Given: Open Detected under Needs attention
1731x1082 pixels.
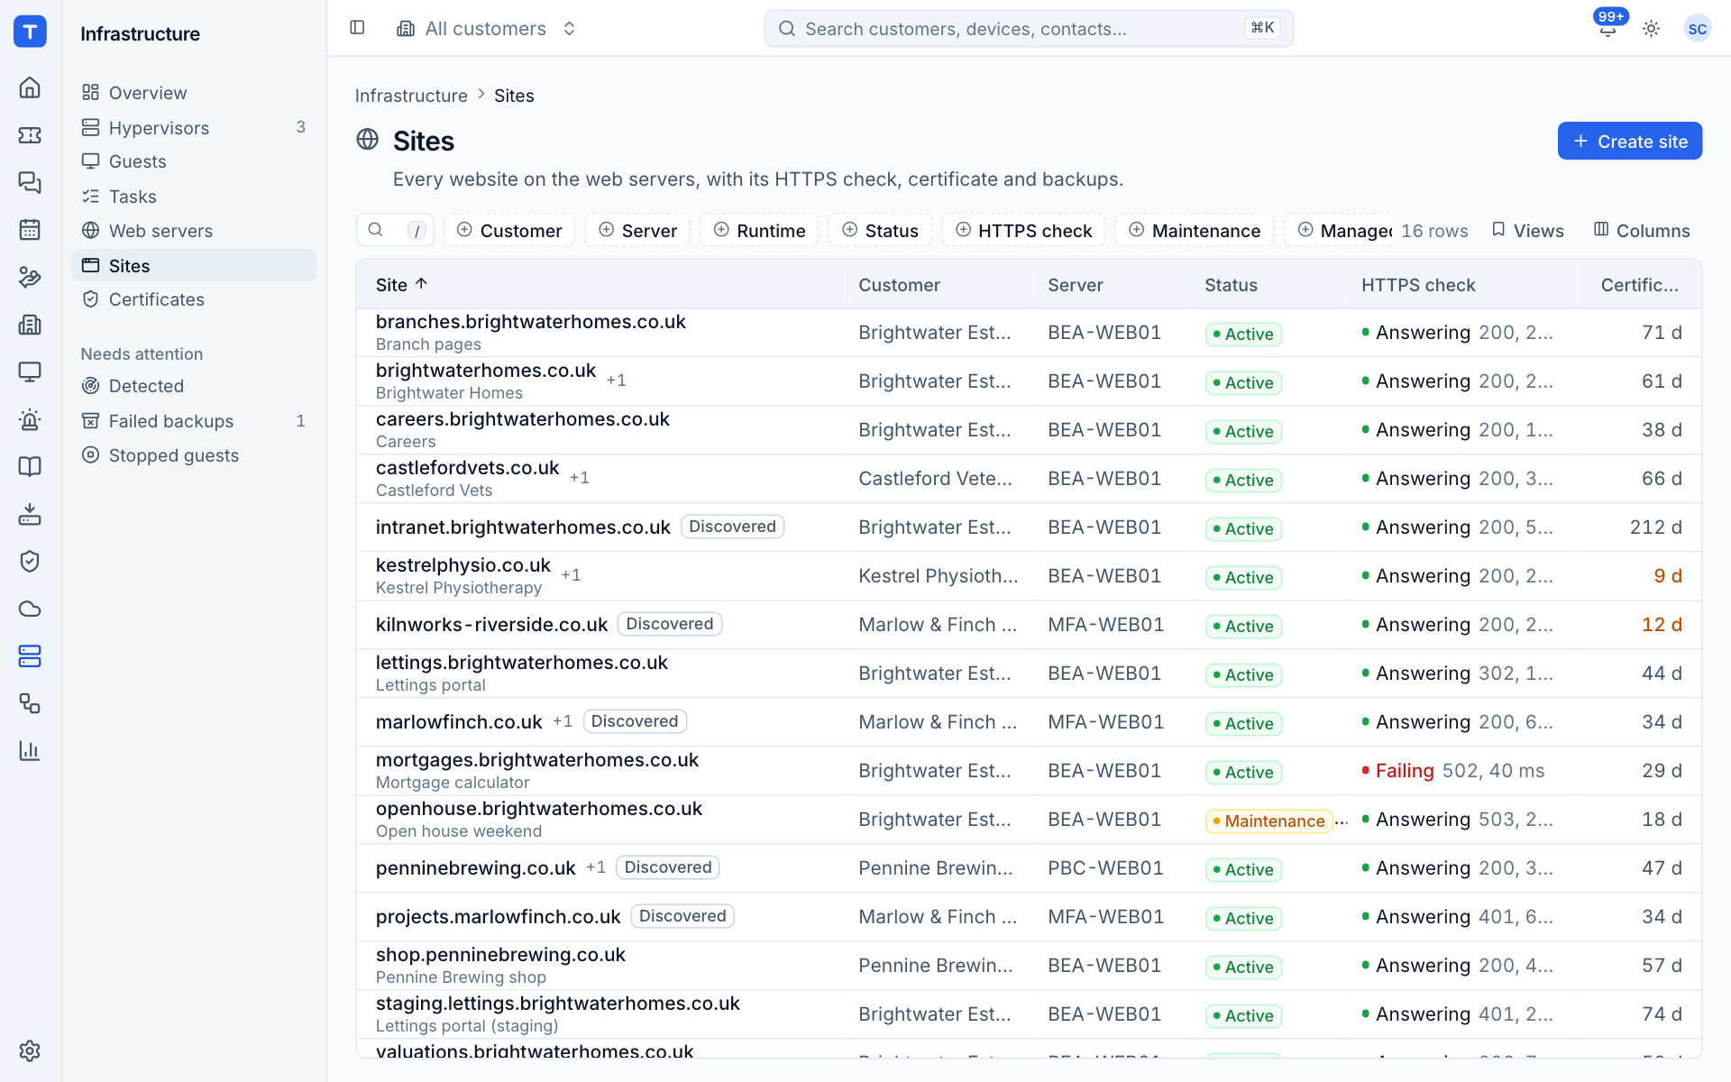Looking at the screenshot, I should point(194,386).
